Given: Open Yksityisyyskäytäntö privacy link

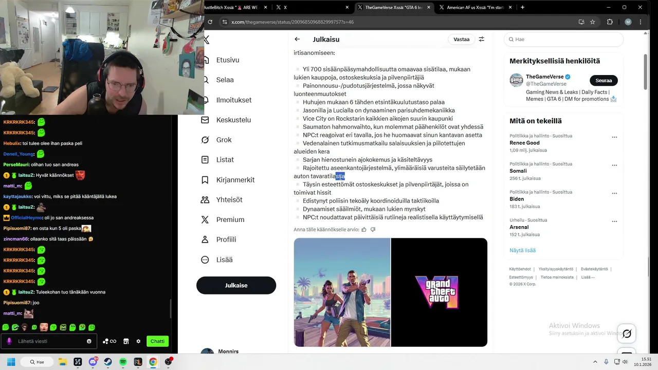Looking at the screenshot, I should coord(556,269).
